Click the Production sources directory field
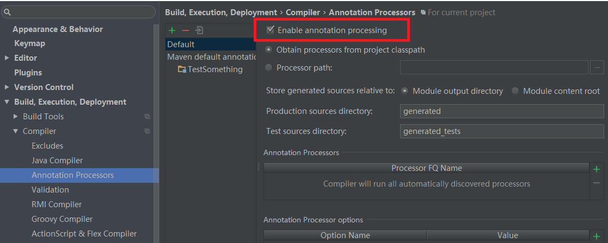Viewport: 608px width, 243px height. [501, 111]
